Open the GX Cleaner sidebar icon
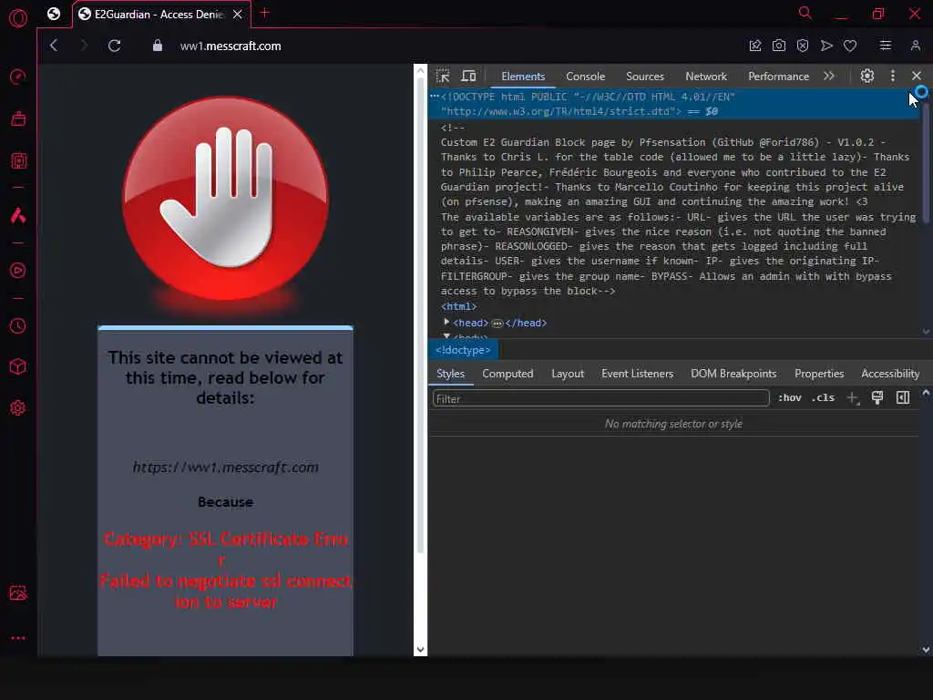Screen dimensions: 933x700 click(18, 118)
